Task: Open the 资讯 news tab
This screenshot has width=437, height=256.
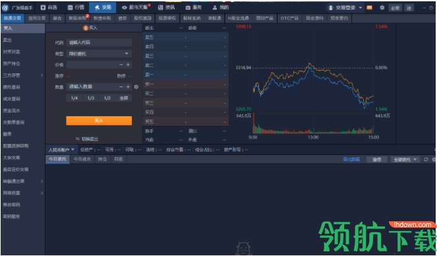Action: pos(166,7)
